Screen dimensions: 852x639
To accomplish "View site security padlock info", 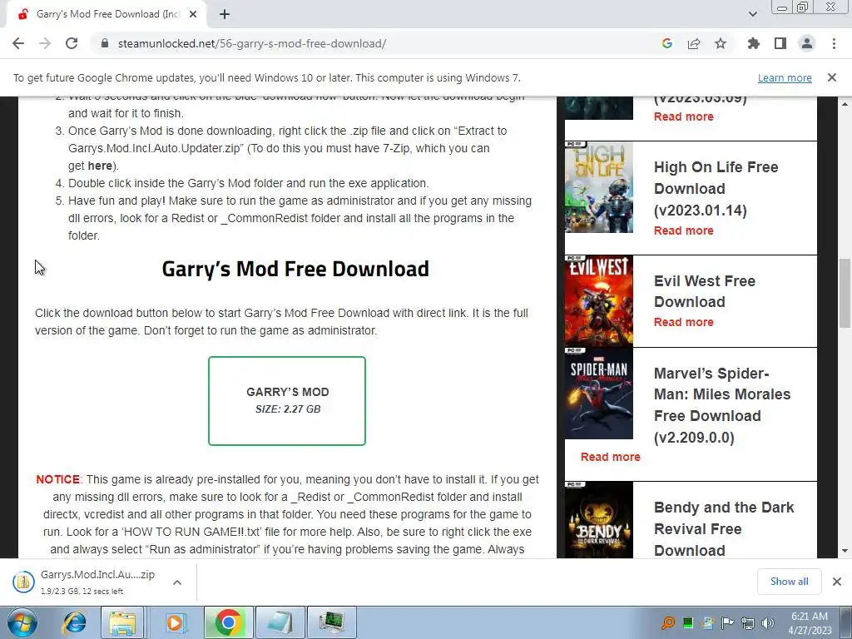I will (x=105, y=43).
